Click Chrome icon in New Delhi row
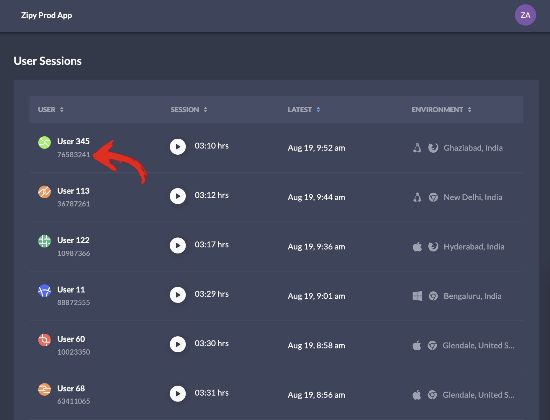 (x=433, y=197)
